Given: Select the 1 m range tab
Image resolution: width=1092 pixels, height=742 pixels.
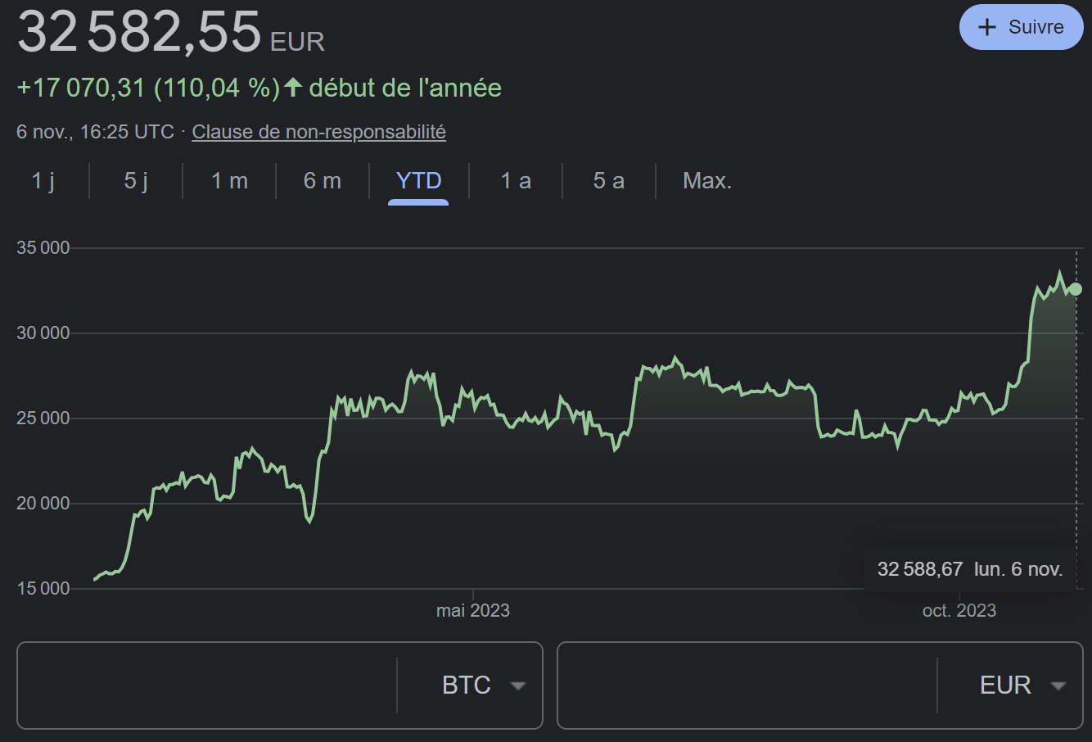Looking at the screenshot, I should pos(229,181).
